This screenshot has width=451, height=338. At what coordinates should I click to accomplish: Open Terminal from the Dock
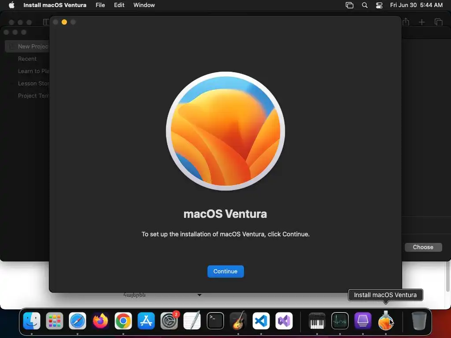[215, 321]
